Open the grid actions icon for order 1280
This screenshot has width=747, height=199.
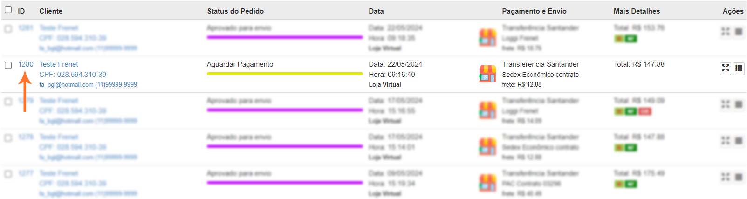point(739,69)
